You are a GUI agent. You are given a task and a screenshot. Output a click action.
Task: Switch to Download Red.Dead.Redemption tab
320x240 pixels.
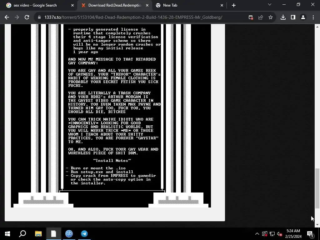pos(115,5)
